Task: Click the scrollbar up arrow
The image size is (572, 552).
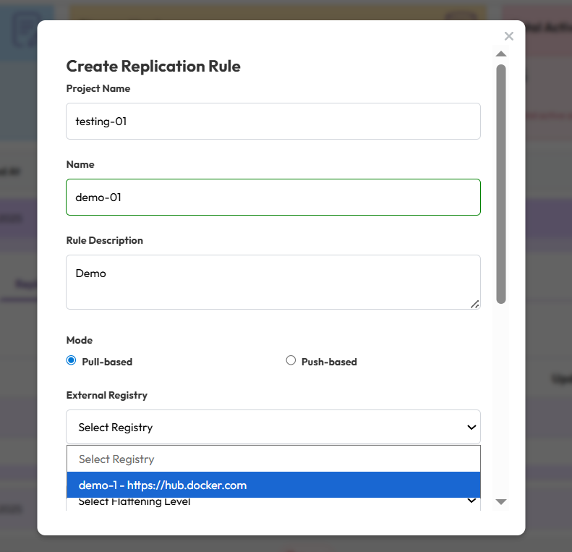Action: [501, 54]
